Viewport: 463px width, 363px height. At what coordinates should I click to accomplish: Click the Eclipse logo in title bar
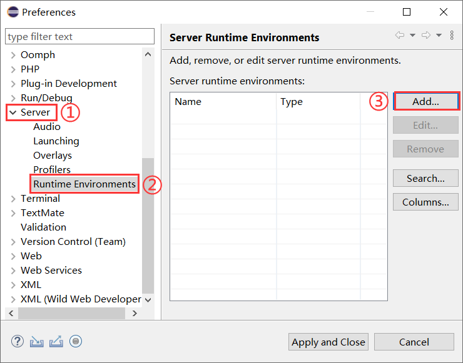pyautogui.click(x=13, y=12)
